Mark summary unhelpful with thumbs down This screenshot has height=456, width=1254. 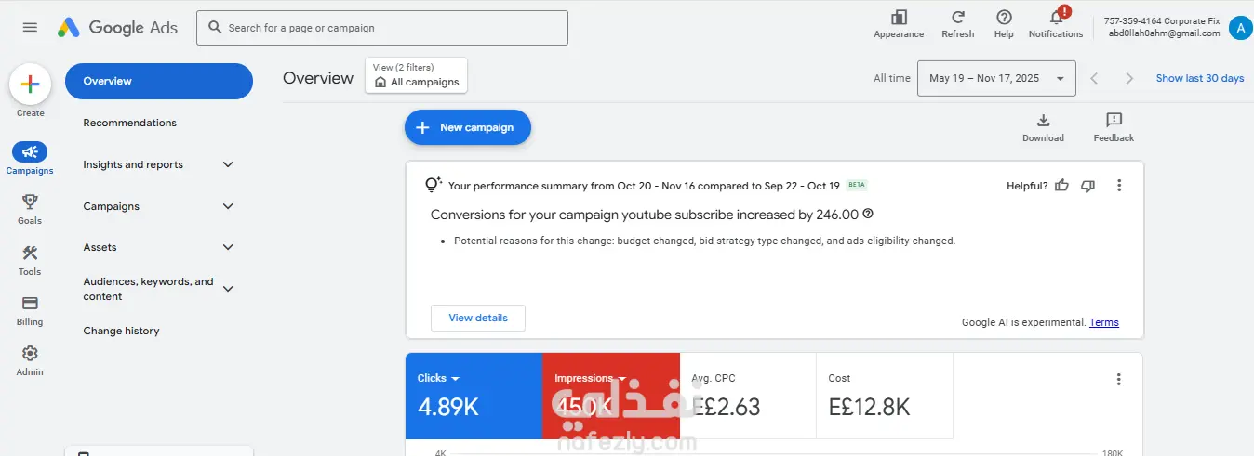(1087, 186)
